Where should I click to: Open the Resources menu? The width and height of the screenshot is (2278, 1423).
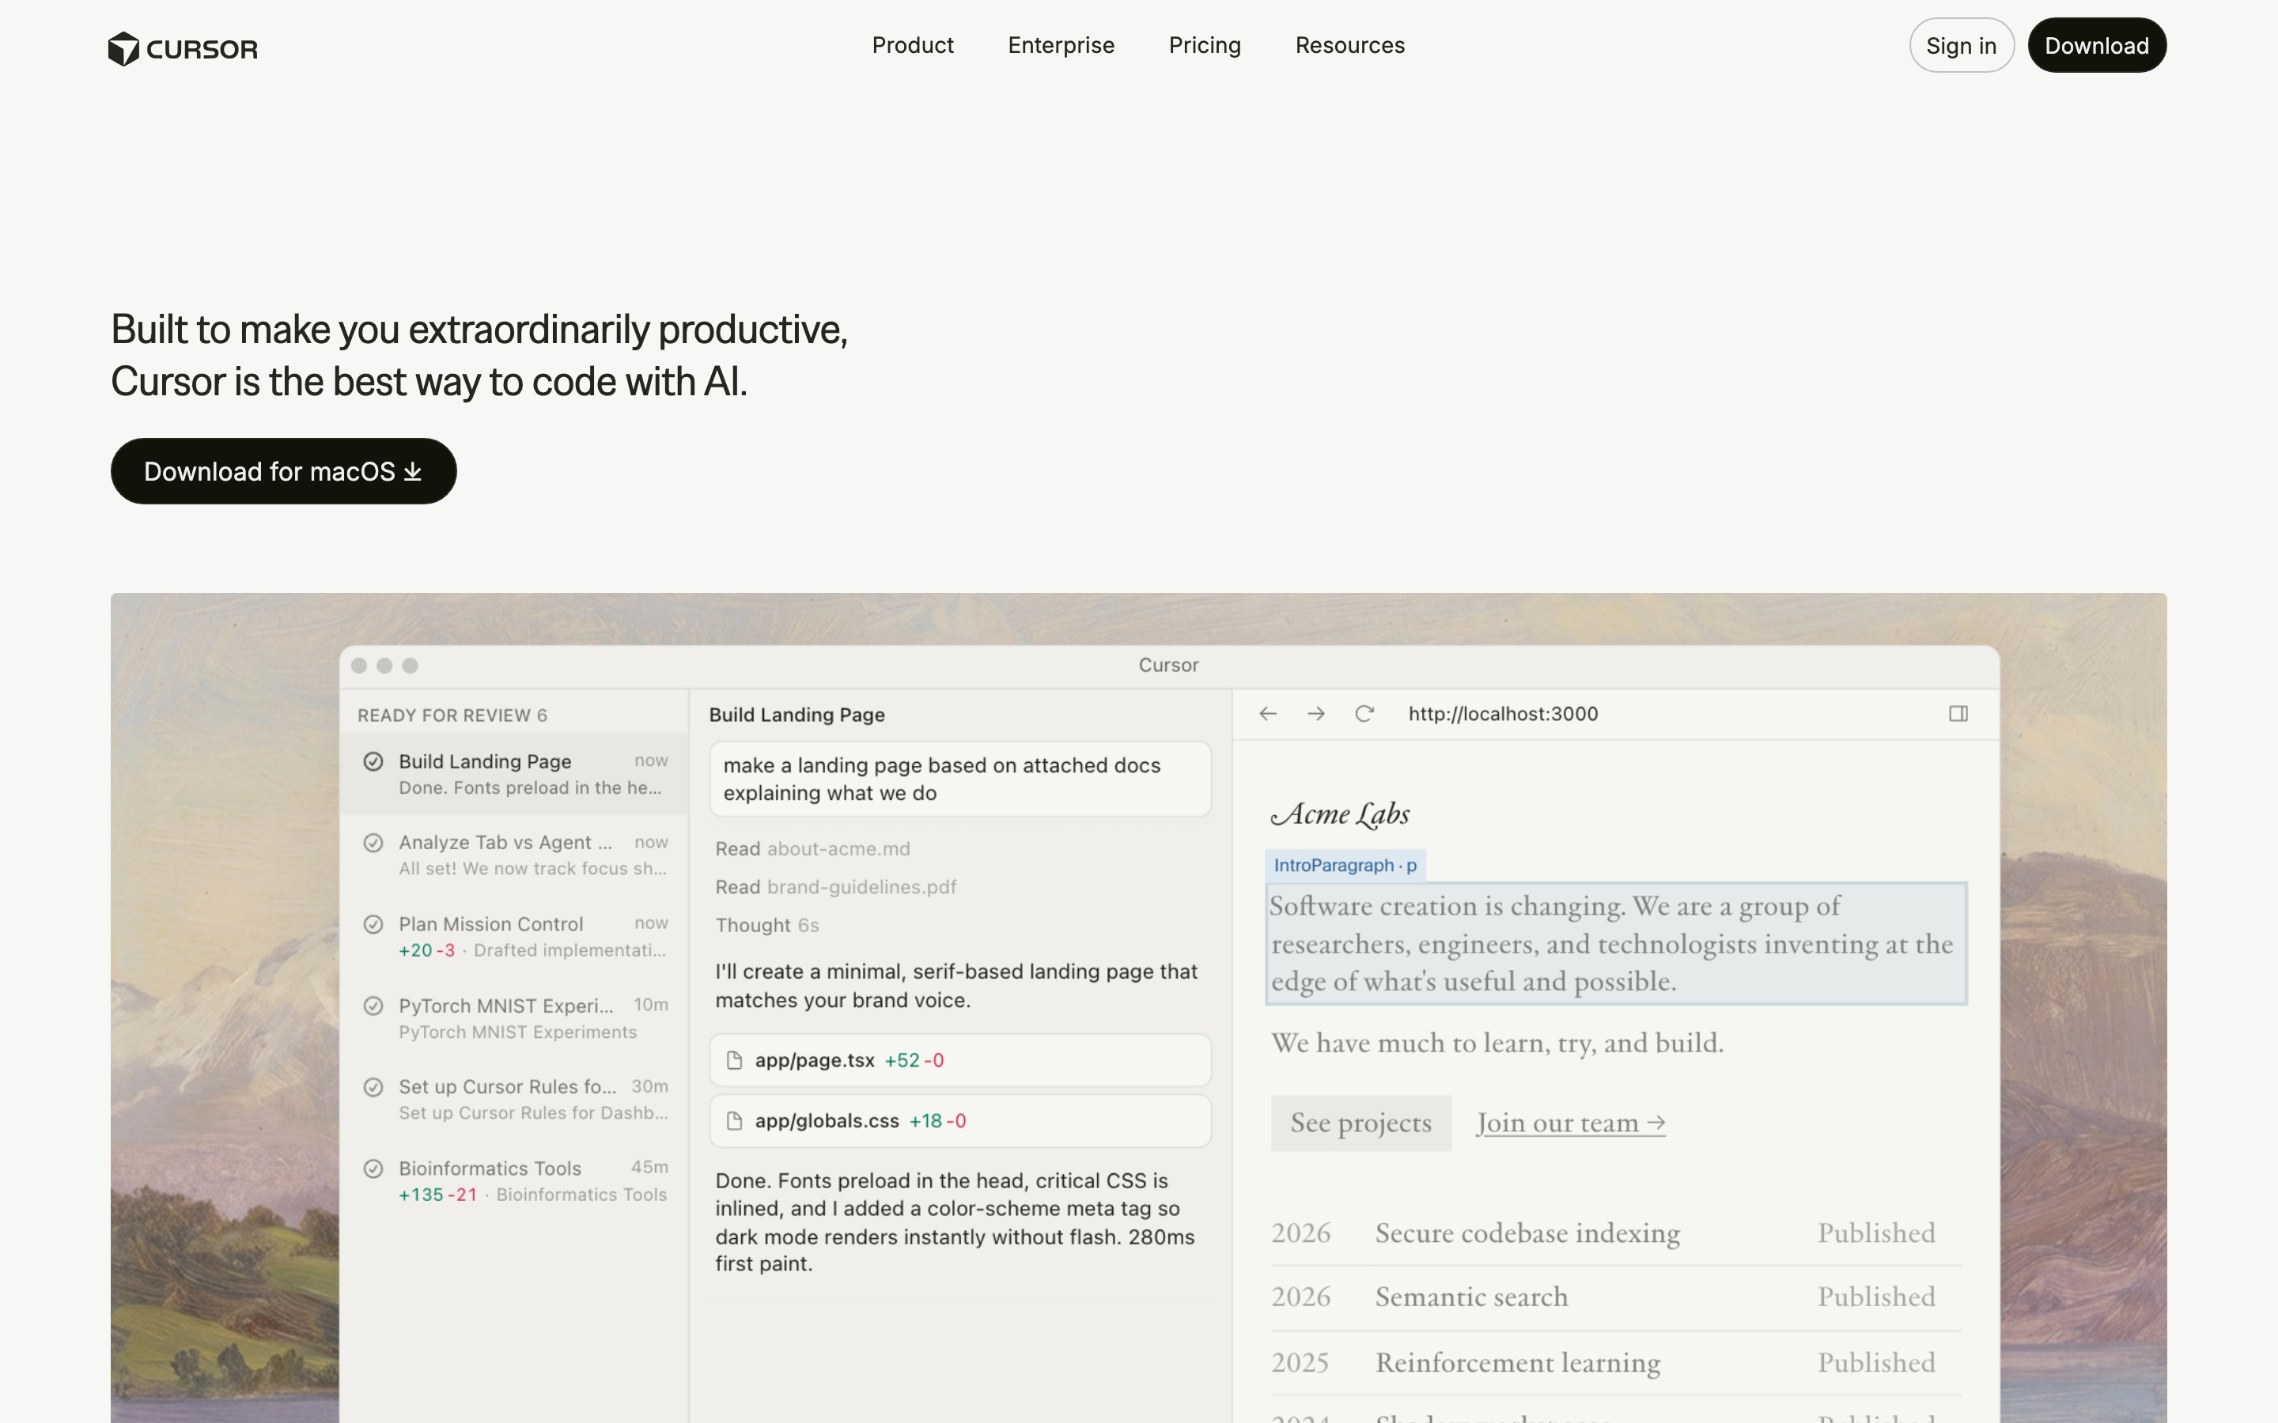click(1349, 45)
